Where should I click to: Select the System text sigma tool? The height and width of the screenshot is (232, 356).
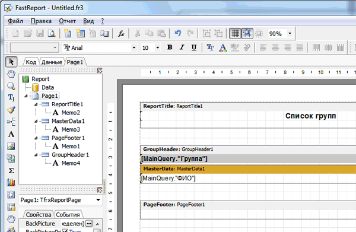(x=11, y=171)
